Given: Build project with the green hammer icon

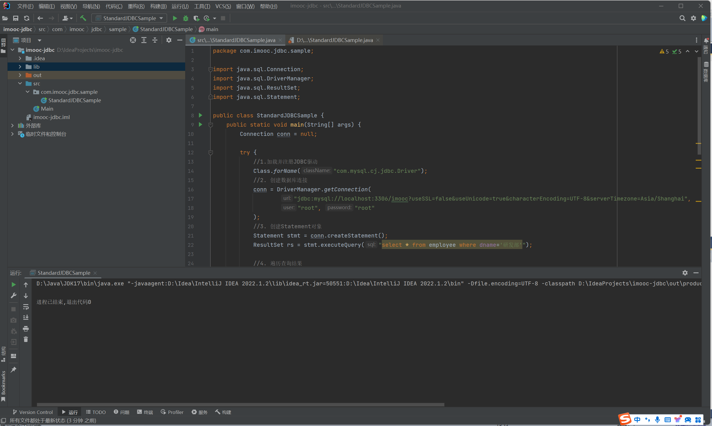Looking at the screenshot, I should pos(83,18).
